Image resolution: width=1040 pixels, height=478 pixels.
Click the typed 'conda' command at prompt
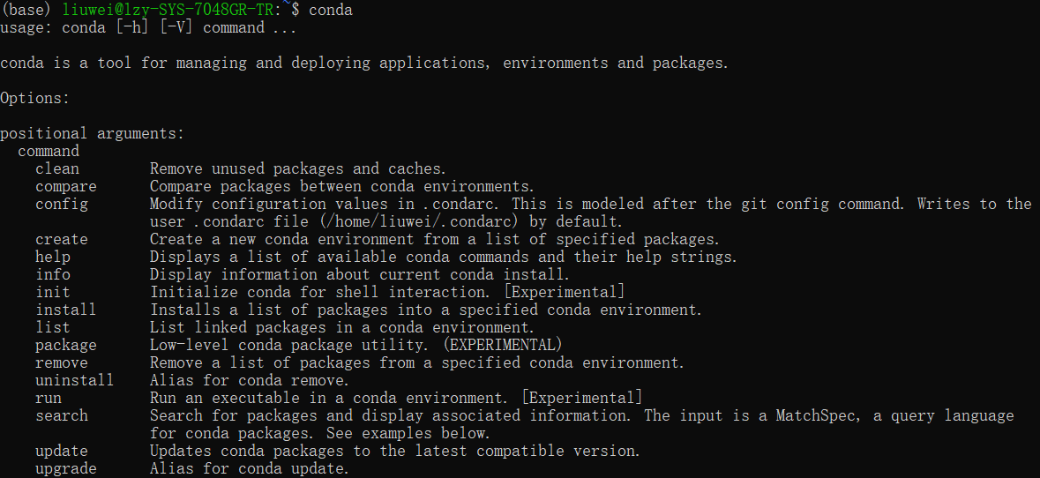click(x=331, y=10)
